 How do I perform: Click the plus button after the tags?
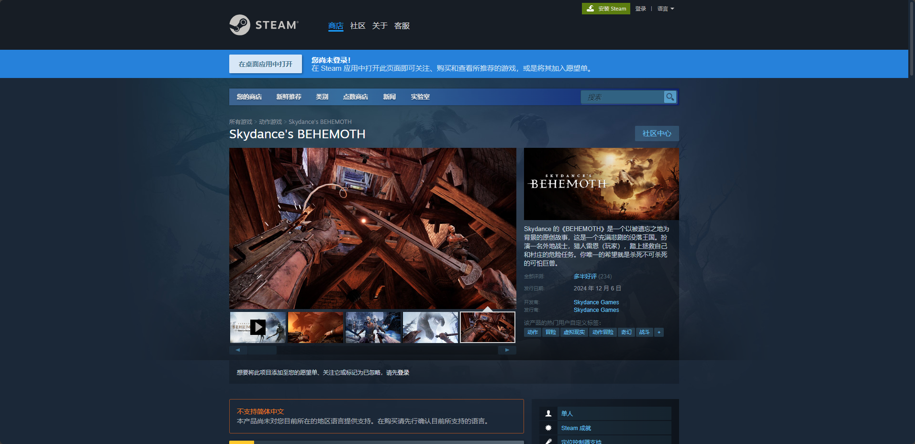coord(659,332)
